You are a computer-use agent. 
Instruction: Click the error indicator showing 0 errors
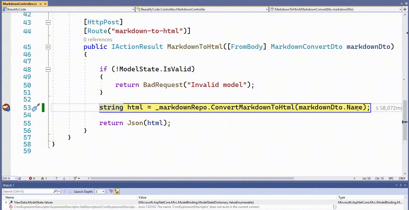point(31,178)
